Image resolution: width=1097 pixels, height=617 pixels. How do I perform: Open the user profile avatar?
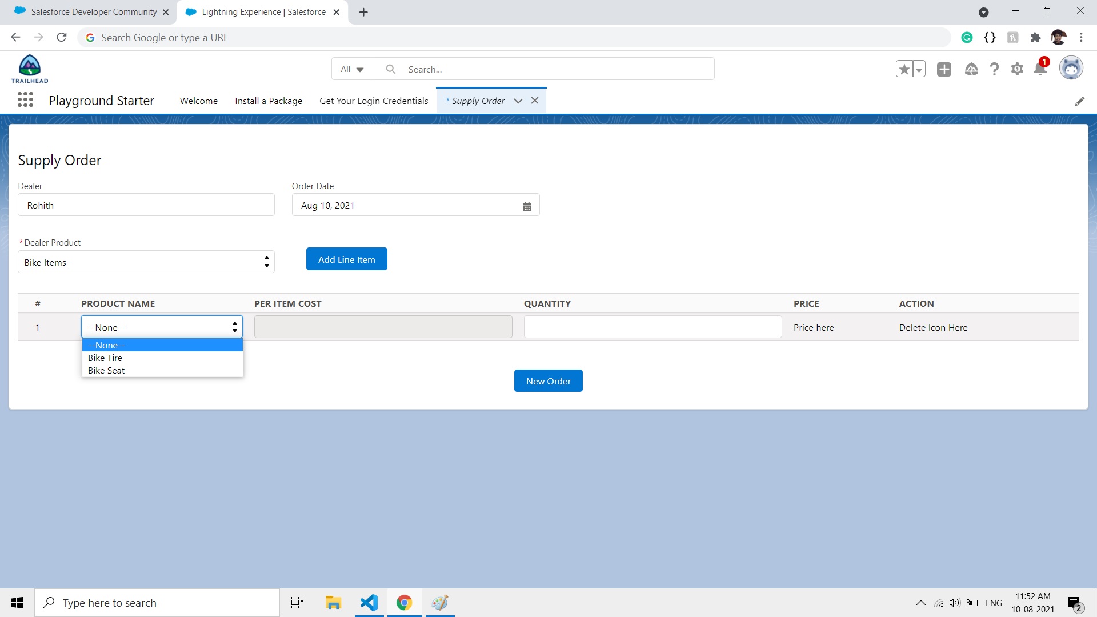[x=1071, y=69]
